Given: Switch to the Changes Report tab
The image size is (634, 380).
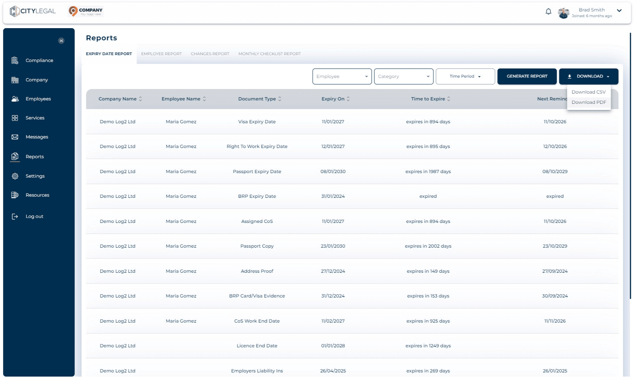Looking at the screenshot, I should 210,54.
